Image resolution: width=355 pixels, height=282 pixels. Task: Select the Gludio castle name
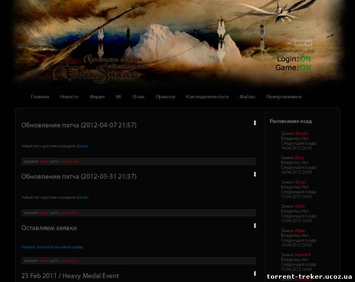pos(301,134)
